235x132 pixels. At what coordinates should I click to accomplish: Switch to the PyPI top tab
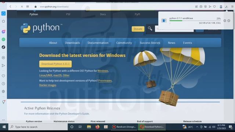[x=137, y=14]
